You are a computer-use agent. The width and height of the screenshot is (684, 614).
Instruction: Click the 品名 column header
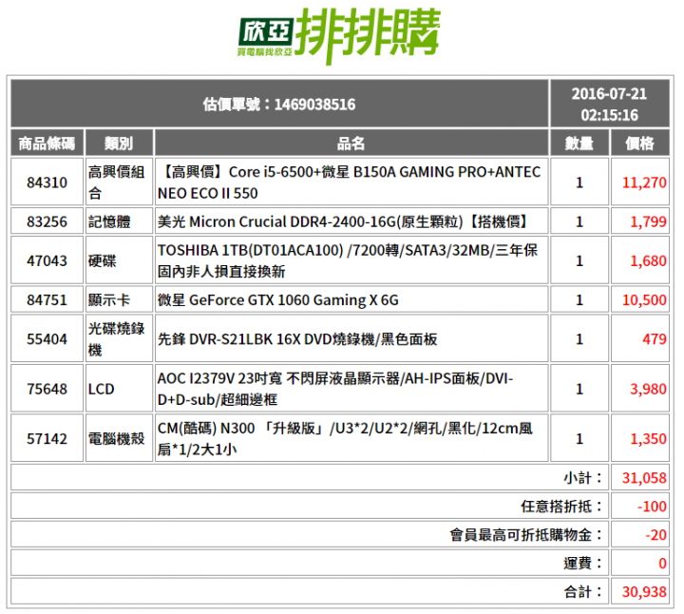(x=351, y=144)
